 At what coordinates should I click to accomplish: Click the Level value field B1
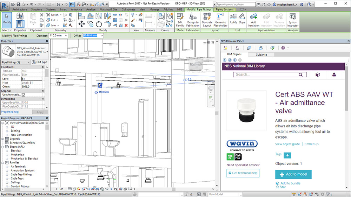coord(32,79)
